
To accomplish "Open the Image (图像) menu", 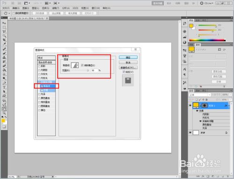I will coord(26,8).
